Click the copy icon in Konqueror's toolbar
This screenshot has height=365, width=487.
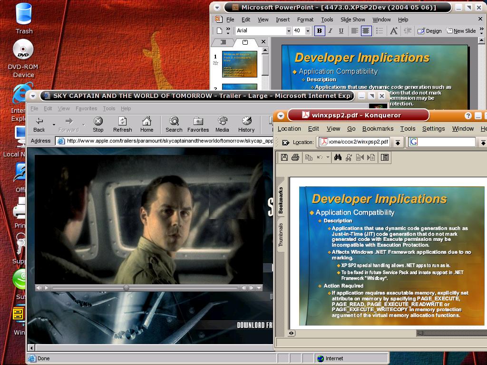pyautogui.click(x=309, y=157)
